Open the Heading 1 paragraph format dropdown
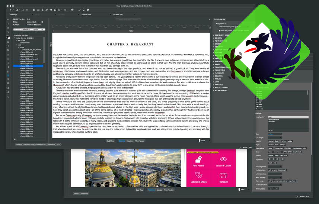Viewport: 319px width, 204px height. 21,14
